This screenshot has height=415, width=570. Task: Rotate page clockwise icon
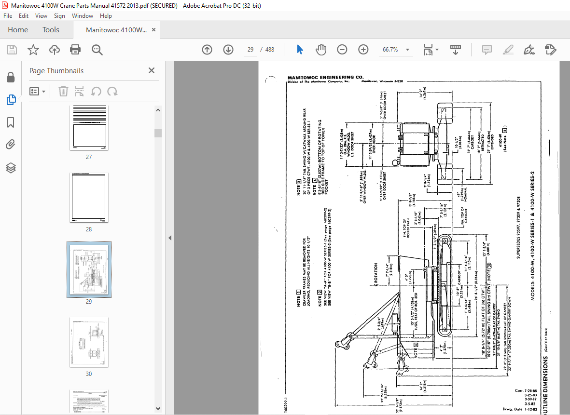112,92
